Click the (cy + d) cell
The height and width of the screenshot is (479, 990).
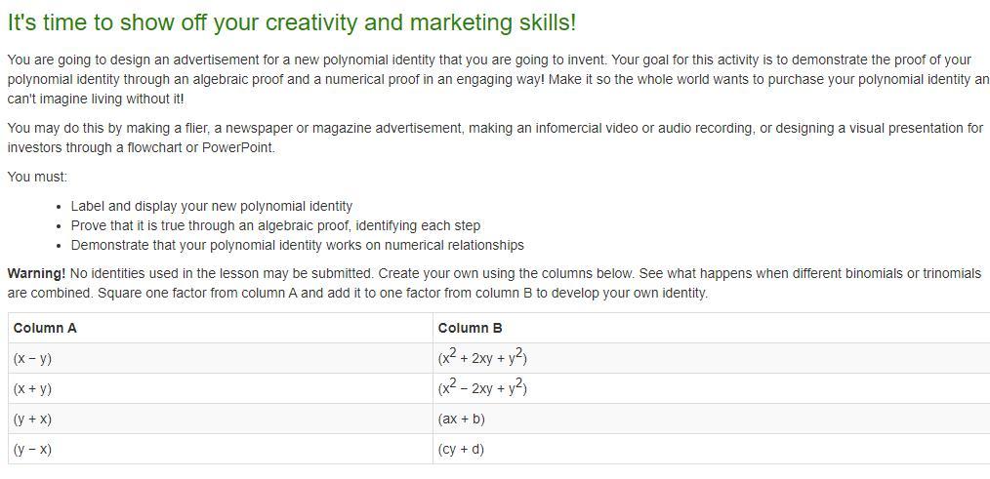pos(712,450)
